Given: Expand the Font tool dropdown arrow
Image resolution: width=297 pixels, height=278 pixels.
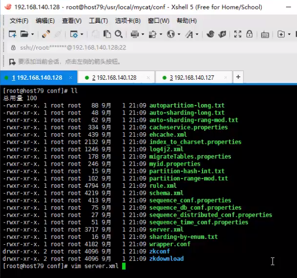Looking at the screenshot, I should 197,34.
